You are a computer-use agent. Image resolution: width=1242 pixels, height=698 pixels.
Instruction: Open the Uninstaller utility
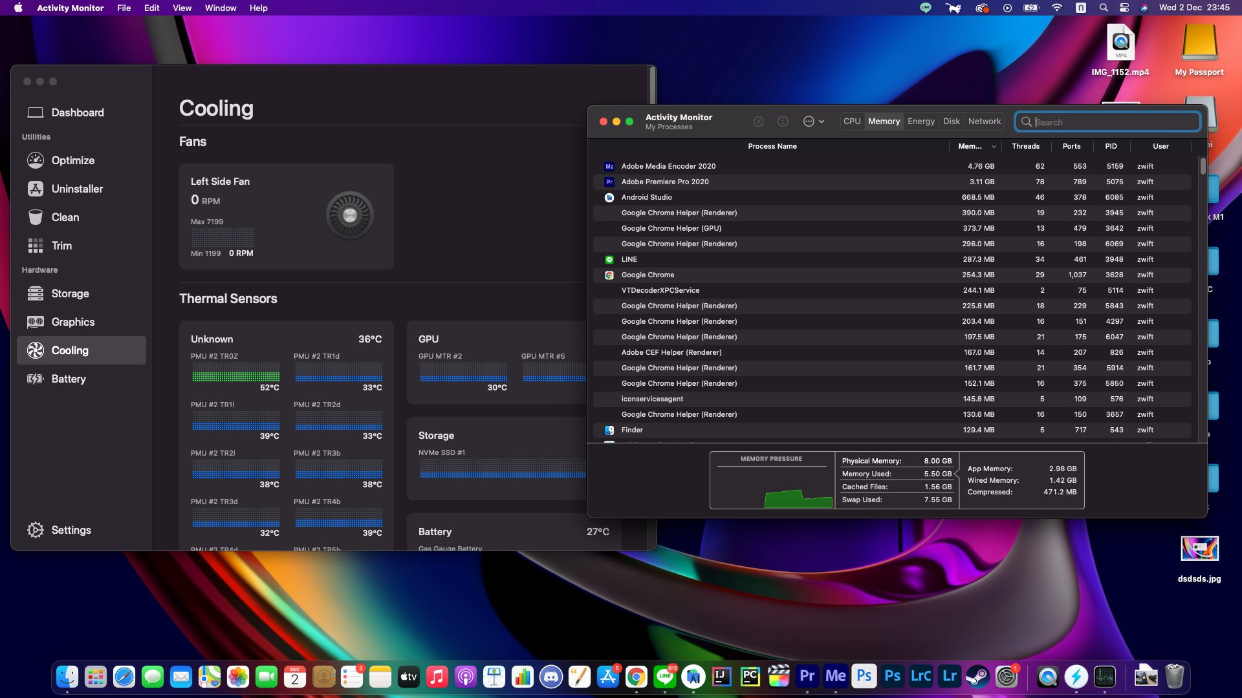[x=82, y=189]
